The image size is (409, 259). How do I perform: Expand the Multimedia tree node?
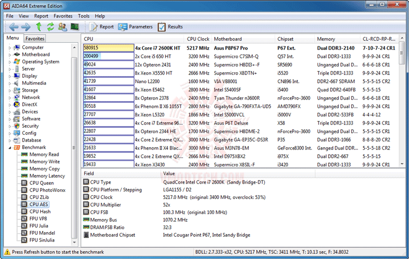tap(10, 83)
